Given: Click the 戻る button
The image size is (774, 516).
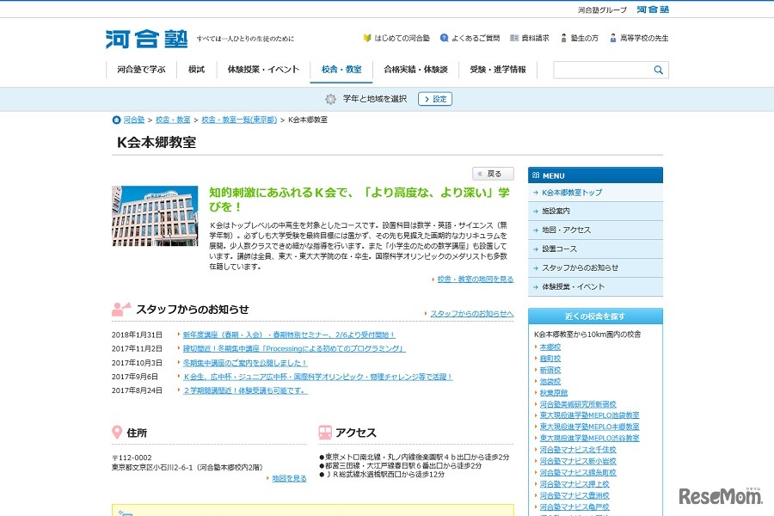Looking at the screenshot, I should [493, 173].
